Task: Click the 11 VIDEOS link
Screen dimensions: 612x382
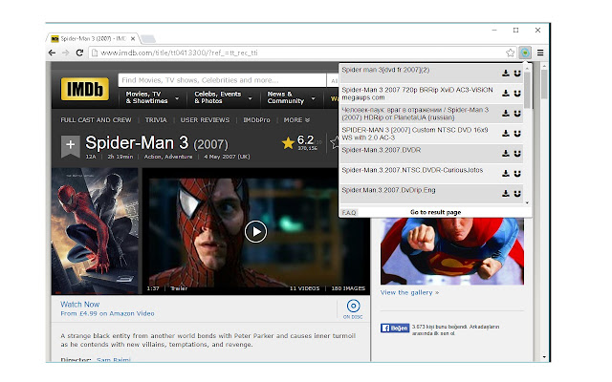Action: pyautogui.click(x=304, y=288)
